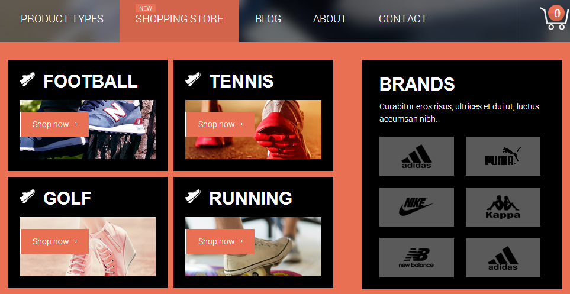Open the SHOPPING STORE menu item
This screenshot has width=570, height=294.
tap(179, 19)
